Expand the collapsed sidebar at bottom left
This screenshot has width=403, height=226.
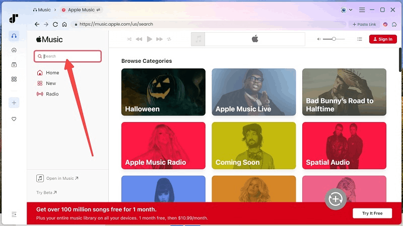(x=14, y=214)
